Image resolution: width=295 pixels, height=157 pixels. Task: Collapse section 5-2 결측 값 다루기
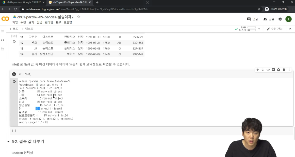click(8, 142)
